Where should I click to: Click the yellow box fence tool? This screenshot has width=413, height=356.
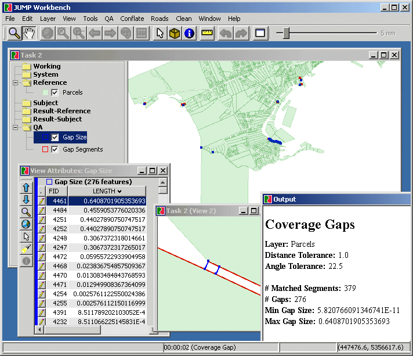point(175,33)
